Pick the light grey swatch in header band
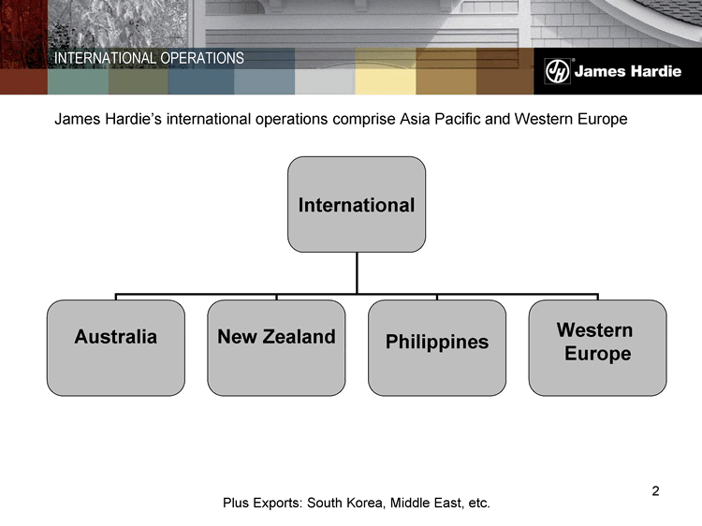Image resolution: width=702 pixels, height=526 pixels. (x=325, y=82)
